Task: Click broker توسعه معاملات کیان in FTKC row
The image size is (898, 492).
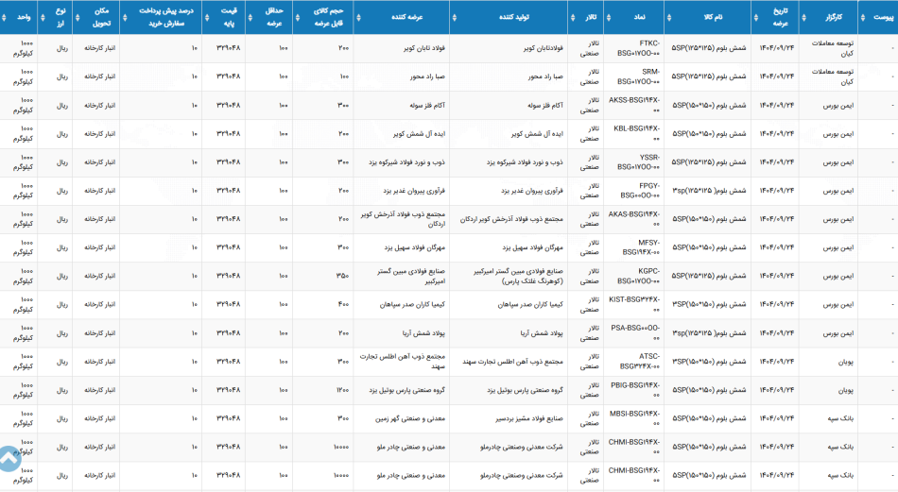Action: [x=833, y=48]
